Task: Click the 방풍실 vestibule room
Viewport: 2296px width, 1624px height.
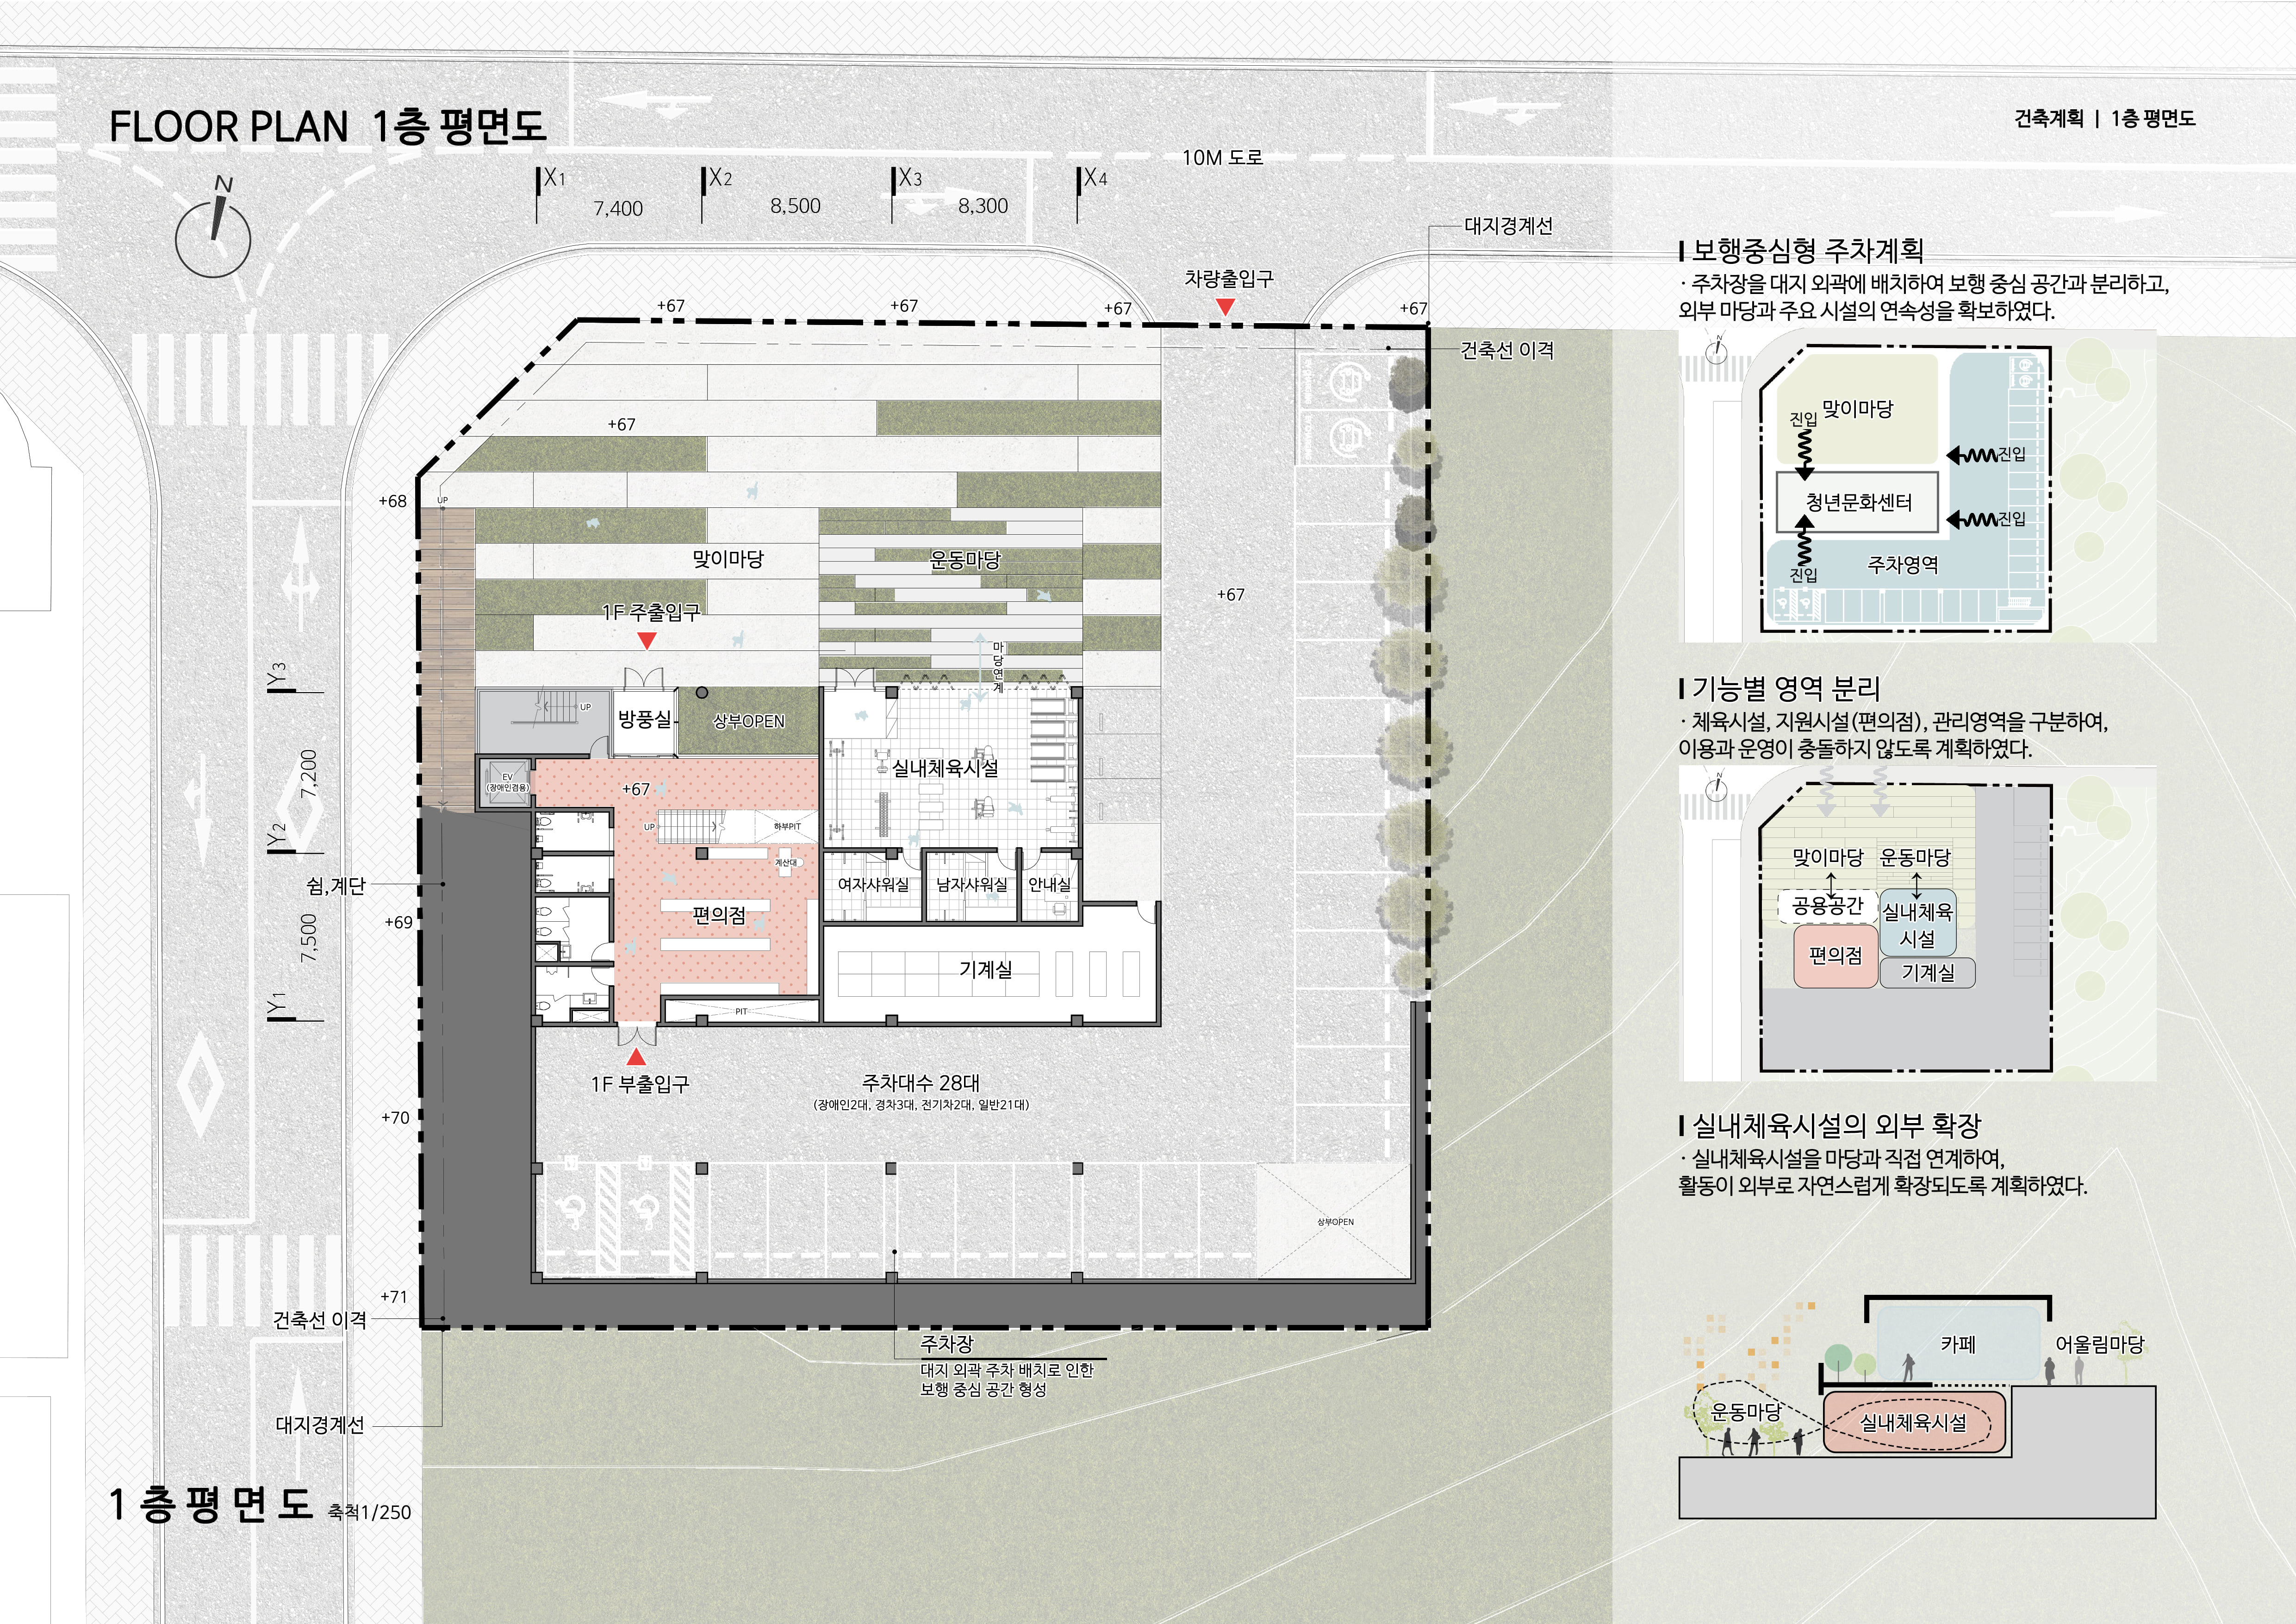Action: click(645, 719)
